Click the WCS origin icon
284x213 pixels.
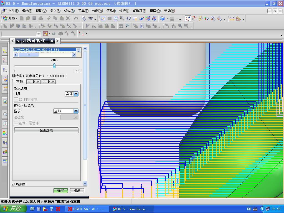point(194,19)
